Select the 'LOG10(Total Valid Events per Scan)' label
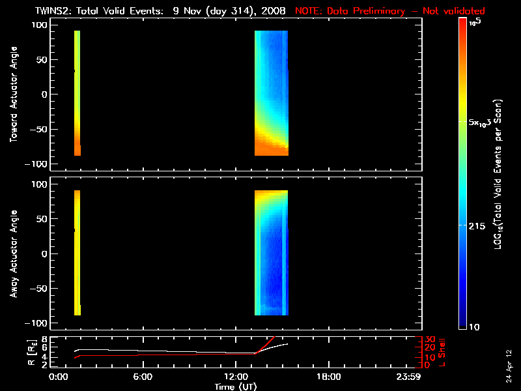Screen dimensions: 521x391 (x=500, y=173)
